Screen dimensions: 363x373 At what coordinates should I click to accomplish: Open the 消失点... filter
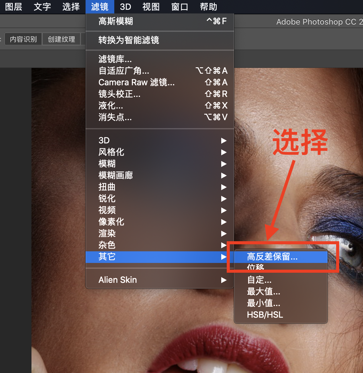160,117
